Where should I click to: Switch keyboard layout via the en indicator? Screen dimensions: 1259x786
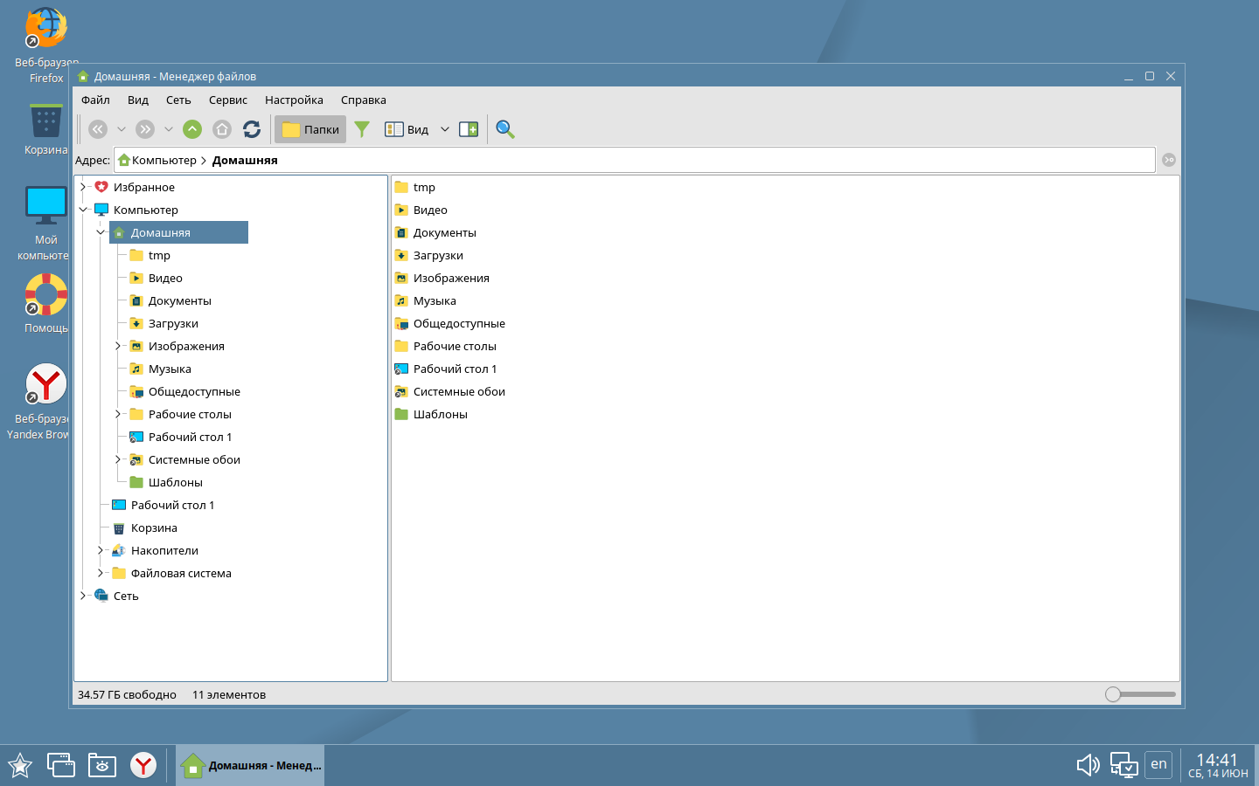click(1158, 764)
